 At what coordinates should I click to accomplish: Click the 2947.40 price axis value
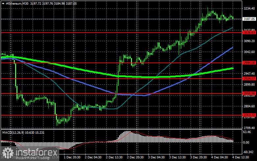249,74
